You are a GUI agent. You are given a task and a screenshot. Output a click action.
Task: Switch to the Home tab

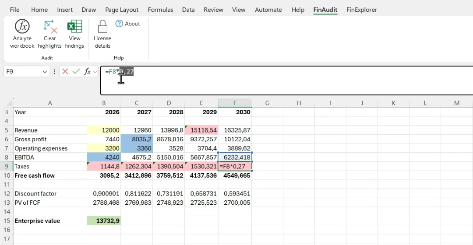click(x=39, y=10)
